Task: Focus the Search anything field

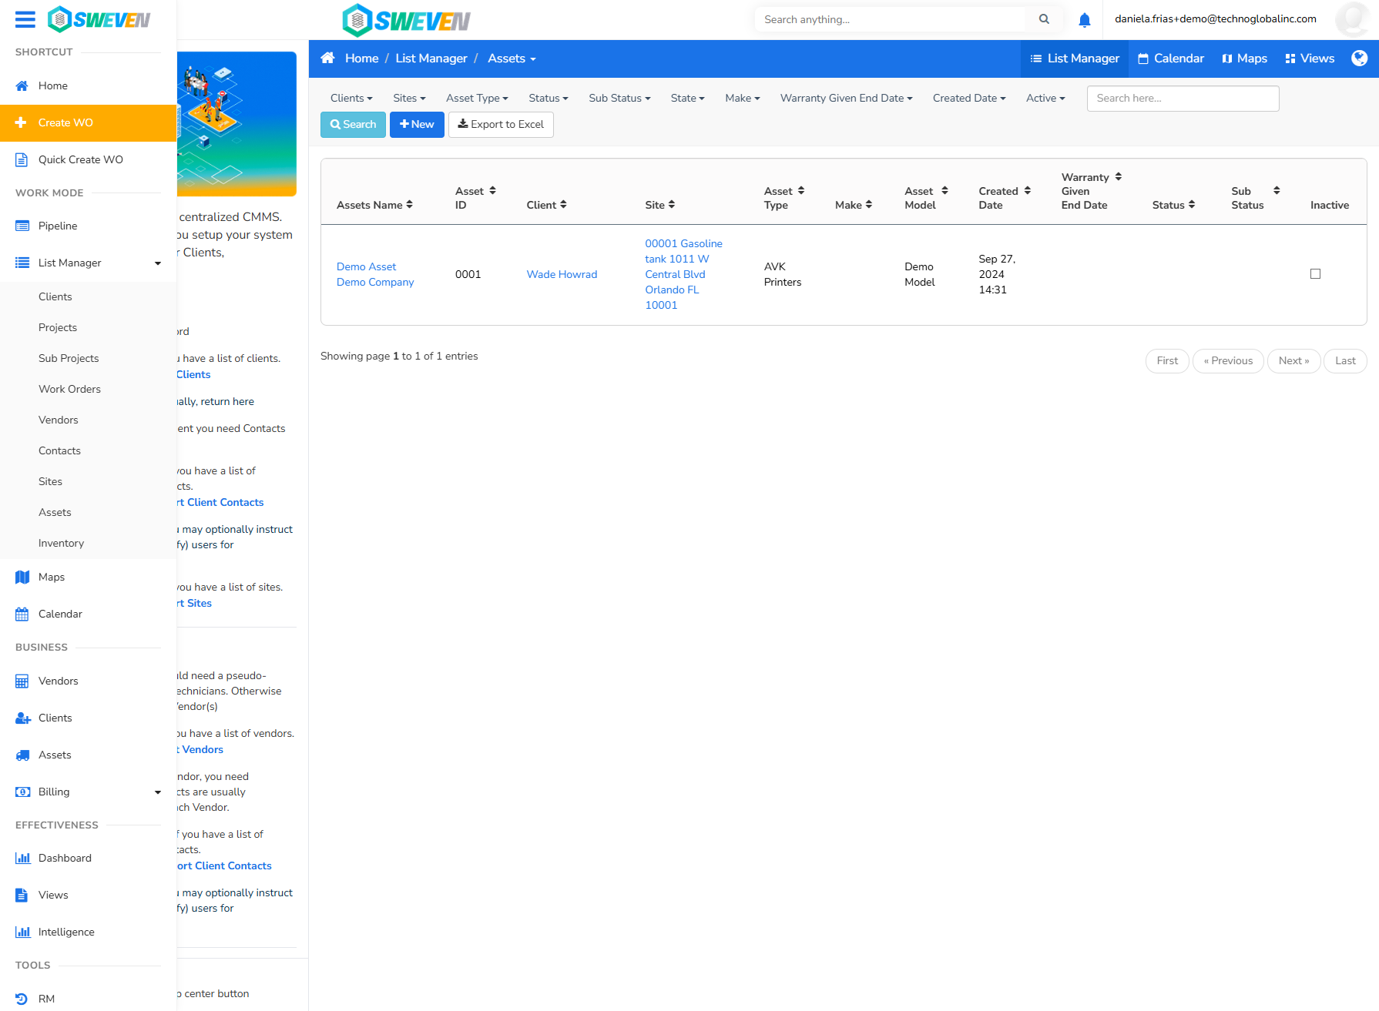Action: point(891,19)
